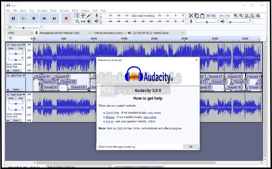This screenshot has width=272, height=169.
Task: Start recording with the red Record button
Action: 66,18
